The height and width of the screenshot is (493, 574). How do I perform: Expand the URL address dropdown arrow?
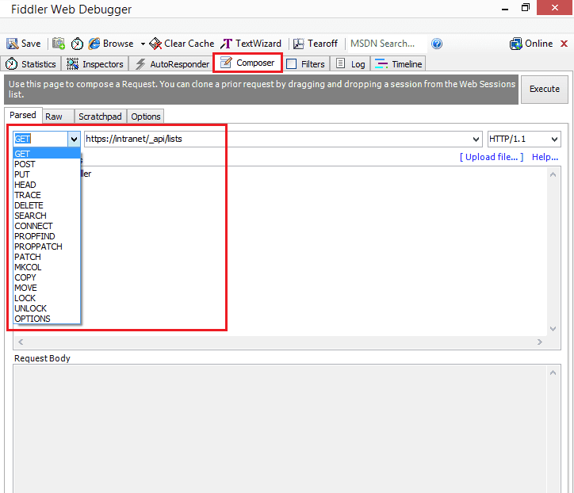[476, 139]
